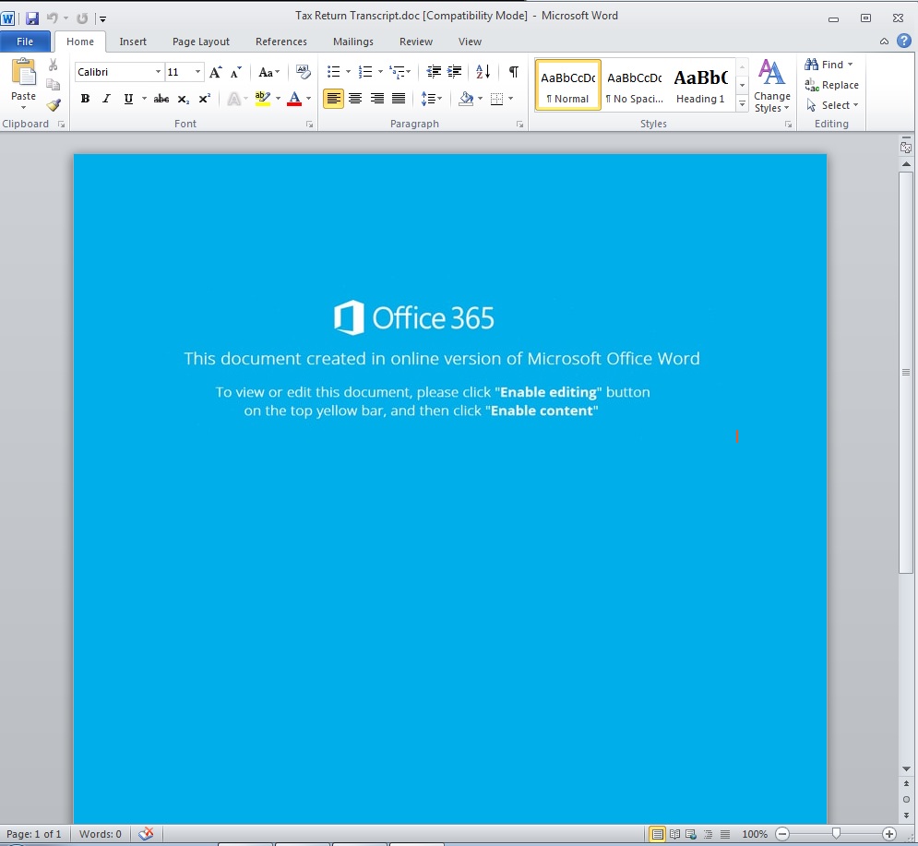The image size is (918, 846).
Task: Click the Copy icon
Action: (x=53, y=85)
